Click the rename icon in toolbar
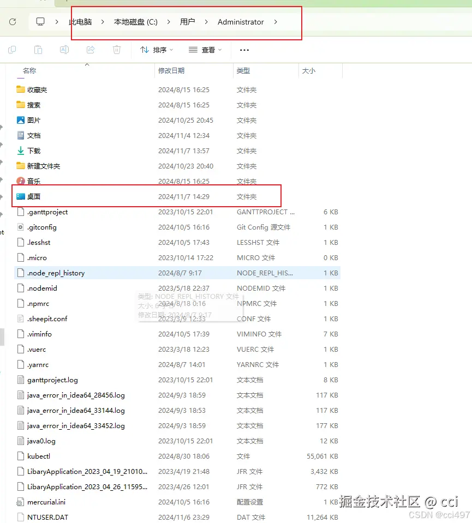 pos(64,50)
